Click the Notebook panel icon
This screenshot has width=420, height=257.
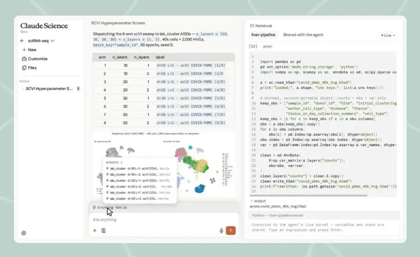click(252, 26)
